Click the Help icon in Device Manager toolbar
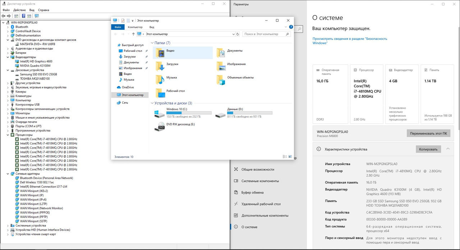 click(x=24, y=16)
